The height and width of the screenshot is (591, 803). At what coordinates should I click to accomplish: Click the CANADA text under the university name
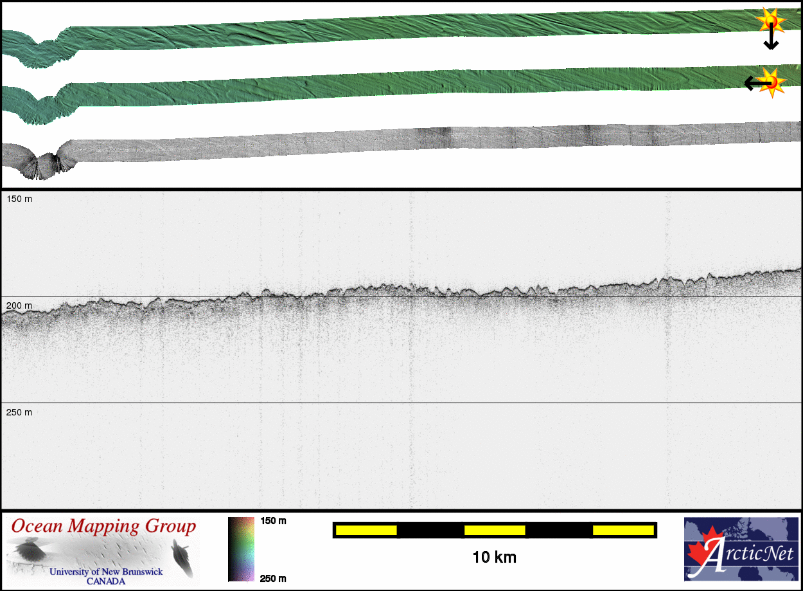point(106,581)
